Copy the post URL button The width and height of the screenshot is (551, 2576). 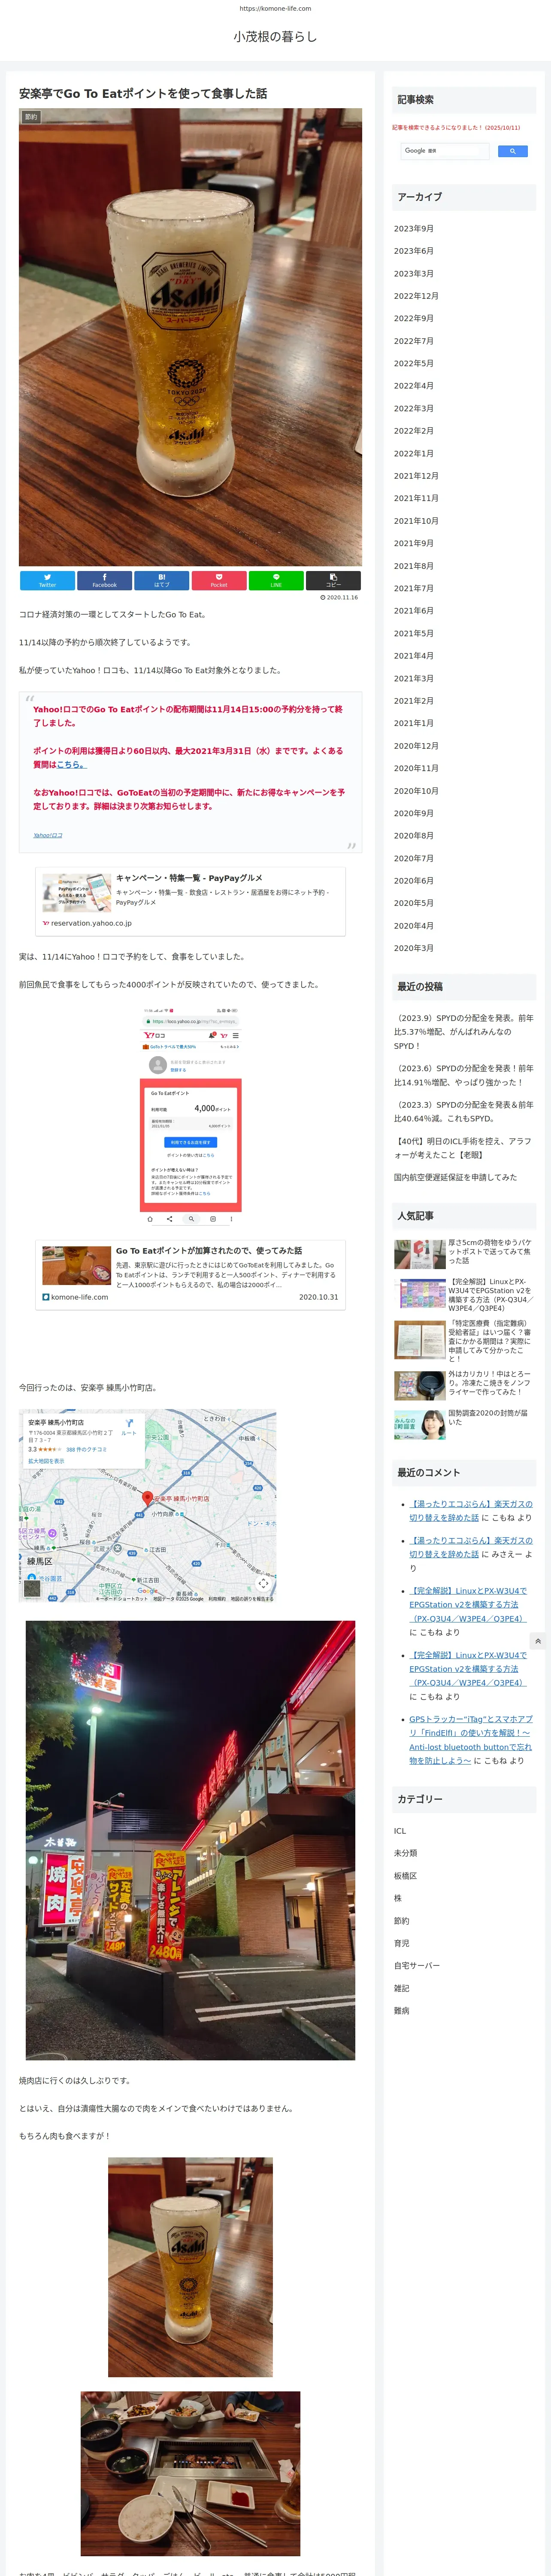click(333, 580)
